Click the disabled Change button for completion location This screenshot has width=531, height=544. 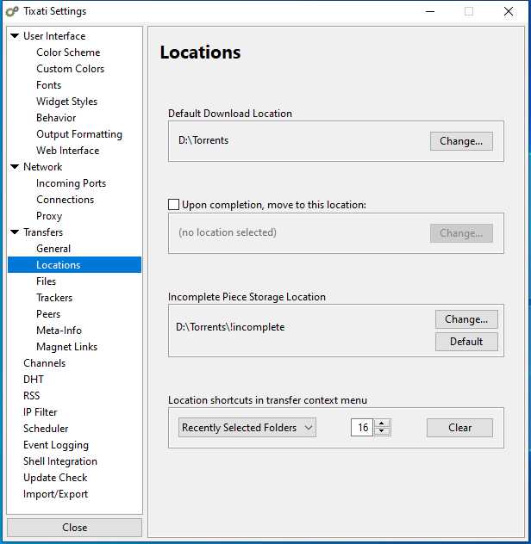click(461, 232)
